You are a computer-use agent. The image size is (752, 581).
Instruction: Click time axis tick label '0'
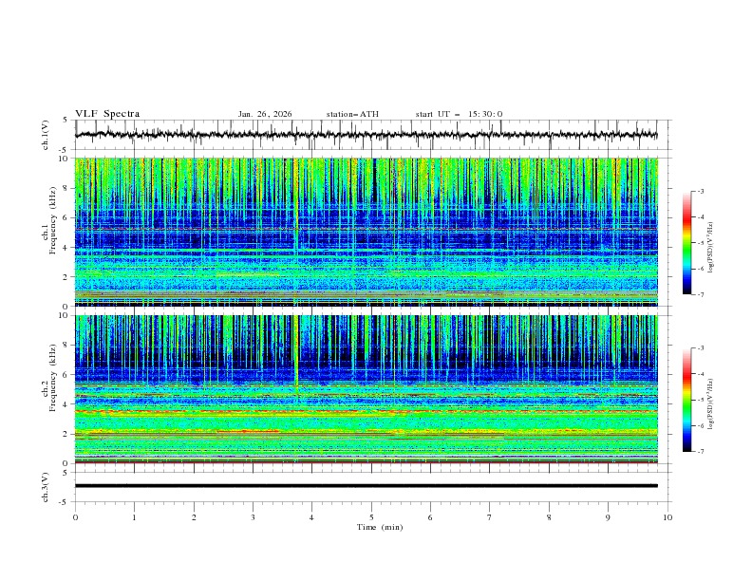75,517
